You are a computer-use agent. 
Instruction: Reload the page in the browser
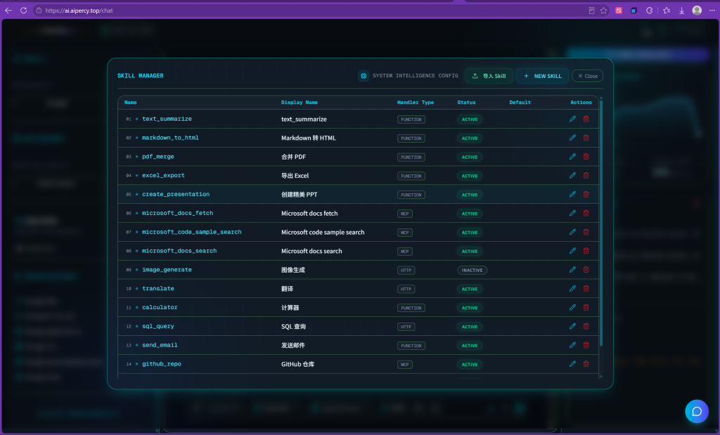point(23,10)
